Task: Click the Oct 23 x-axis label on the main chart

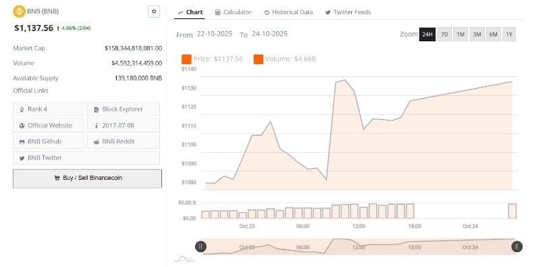Action: 247,226
